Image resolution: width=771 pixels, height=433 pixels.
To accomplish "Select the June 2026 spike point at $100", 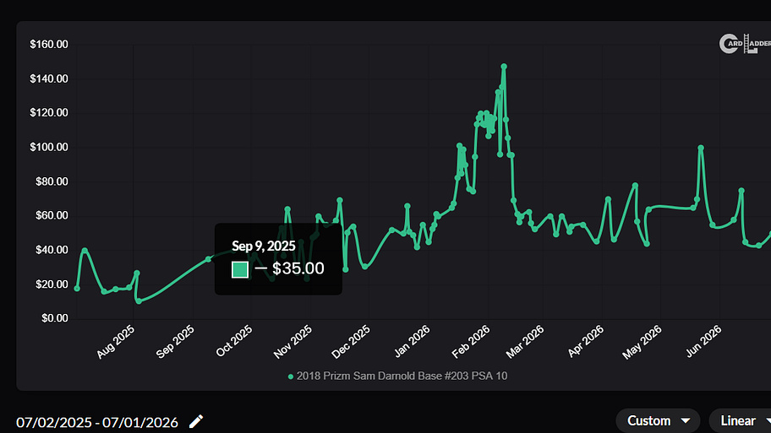I will pos(701,148).
